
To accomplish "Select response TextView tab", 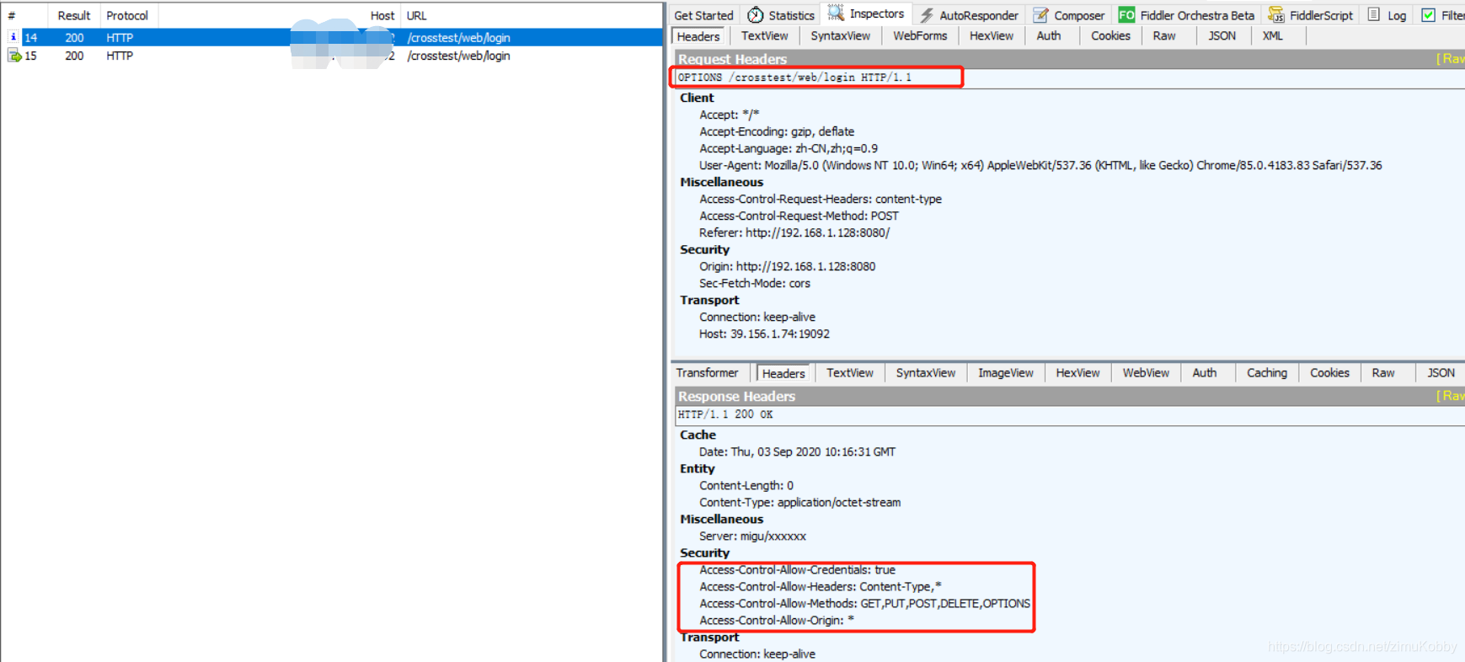I will tap(849, 372).
